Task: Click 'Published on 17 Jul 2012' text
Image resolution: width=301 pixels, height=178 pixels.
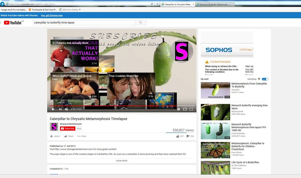Action: 63,146
